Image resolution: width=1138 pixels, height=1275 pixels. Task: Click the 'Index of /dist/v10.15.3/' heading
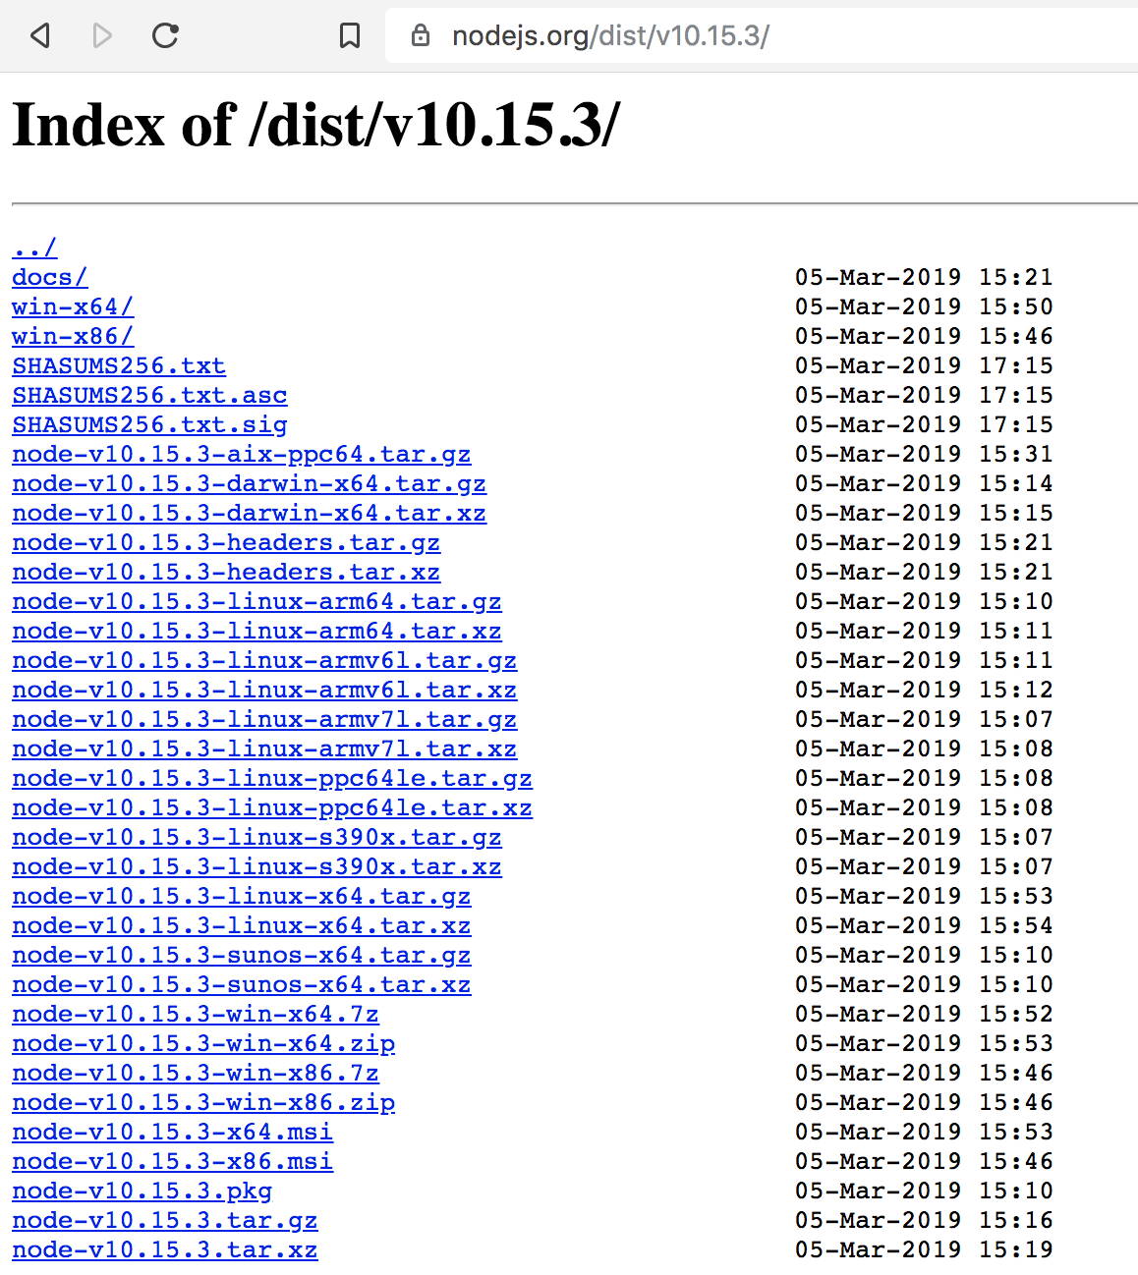coord(316,126)
